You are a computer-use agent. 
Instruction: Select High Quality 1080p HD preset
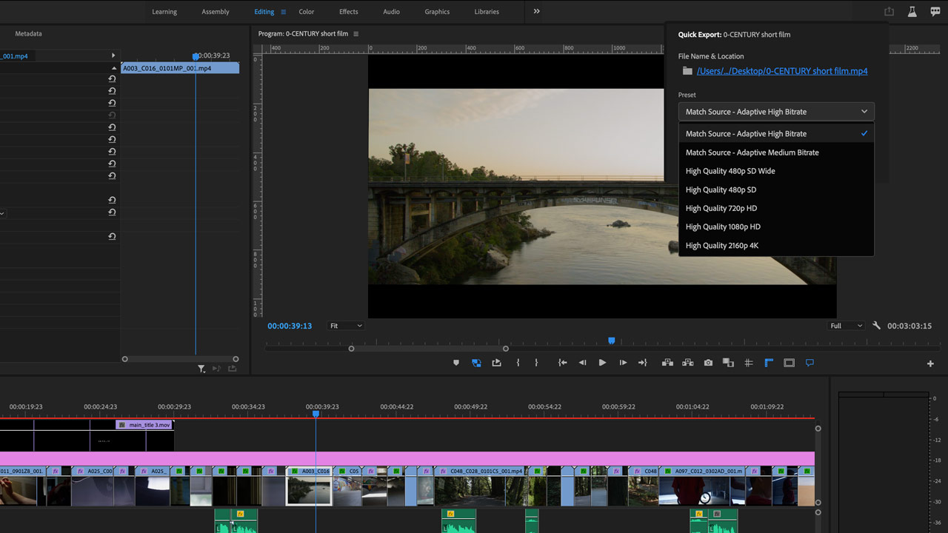723,227
